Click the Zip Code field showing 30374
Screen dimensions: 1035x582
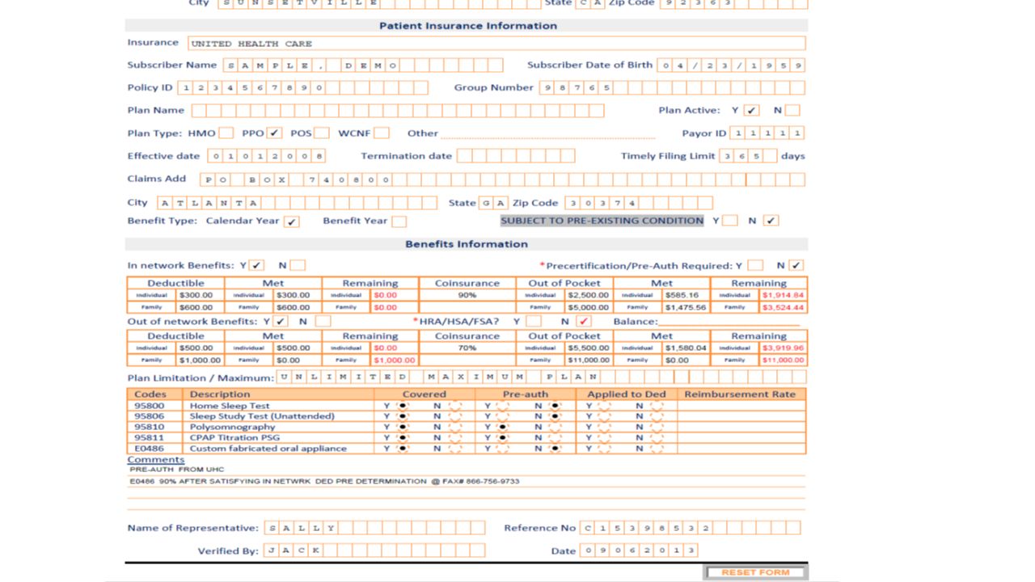639,203
